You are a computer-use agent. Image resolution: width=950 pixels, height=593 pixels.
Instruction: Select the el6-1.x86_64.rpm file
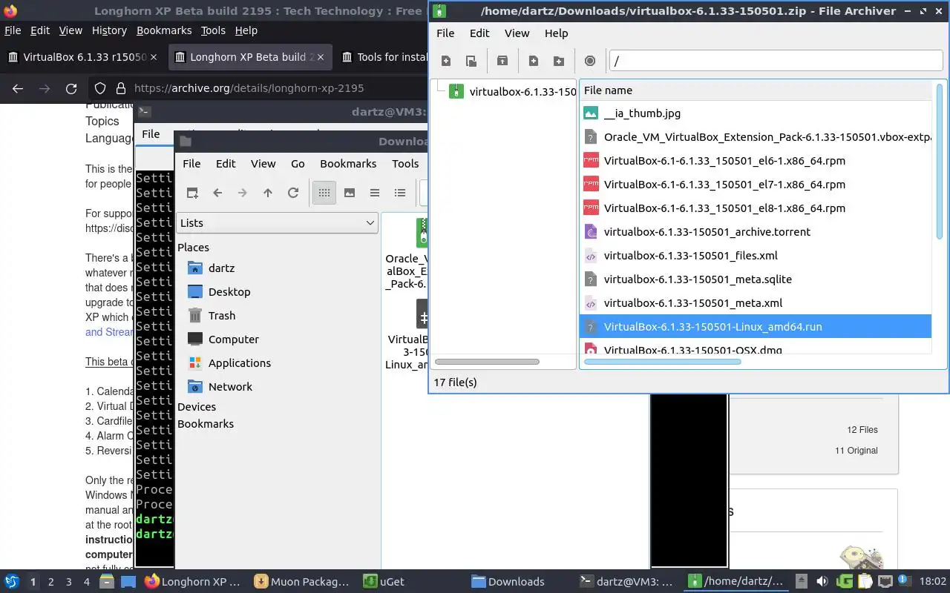click(756, 161)
